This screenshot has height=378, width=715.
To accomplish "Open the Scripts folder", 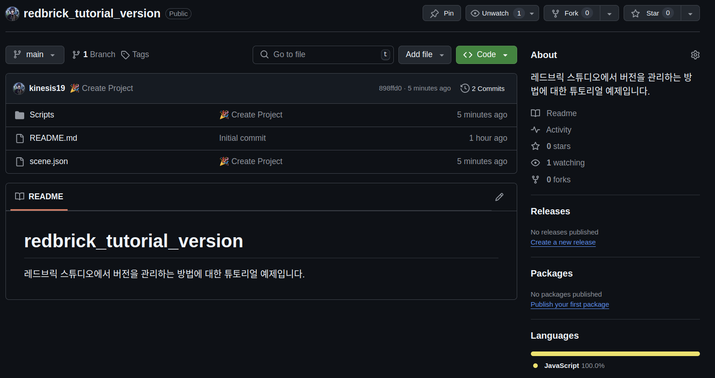I will (42, 115).
